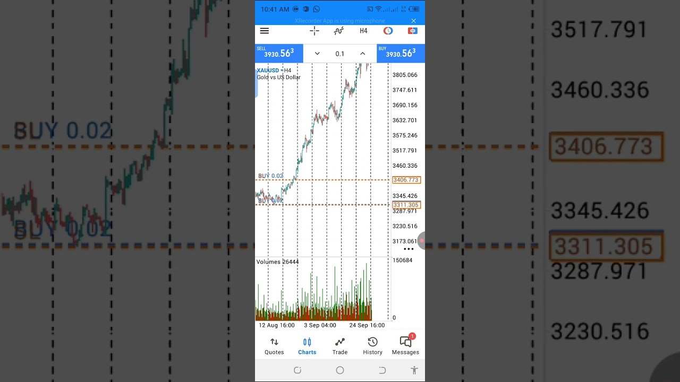The image size is (680, 382).
Task: Click the Volumes 26444 indicator label
Action: [x=277, y=262]
